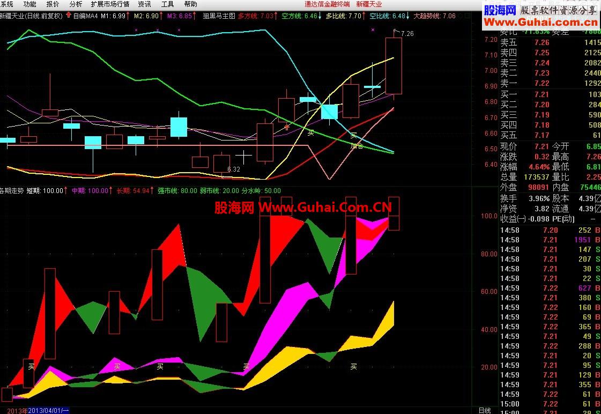Open the 扩展市场行情 menu

pyautogui.click(x=110, y=4)
